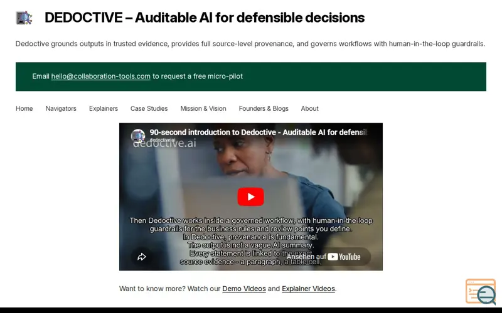The image size is (502, 313).
Task: Click the tagline about trusted evidence
Action: (250, 44)
